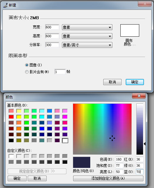Click the 取消 button in 新建 dialog
This screenshot has width=154, height=188.
pos(112,82)
